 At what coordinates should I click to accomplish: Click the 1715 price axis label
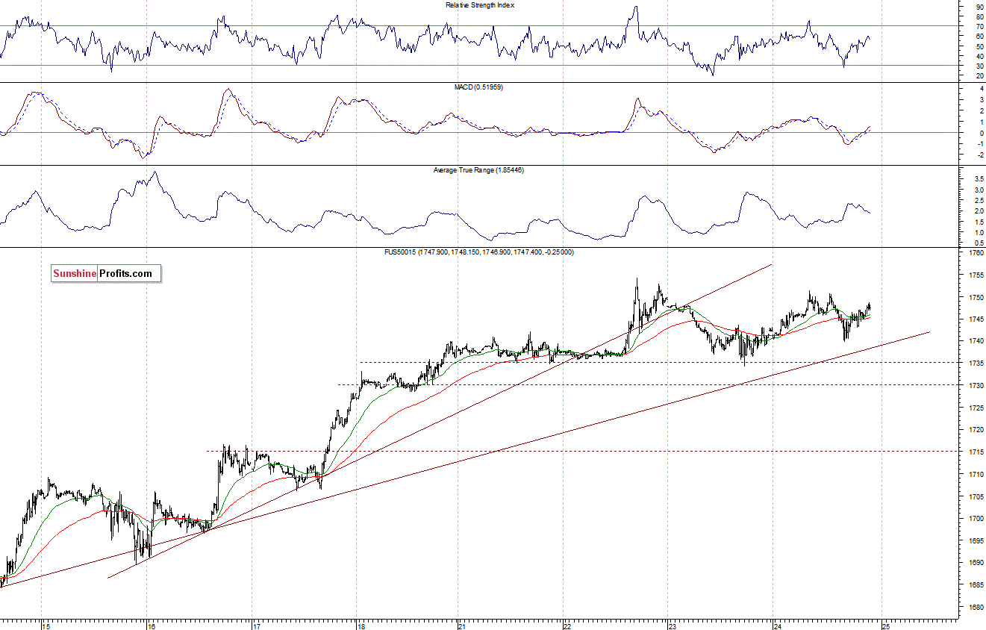coord(976,452)
